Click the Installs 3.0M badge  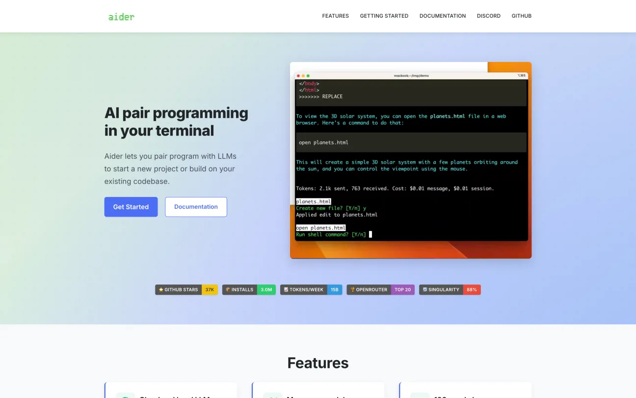tap(249, 289)
